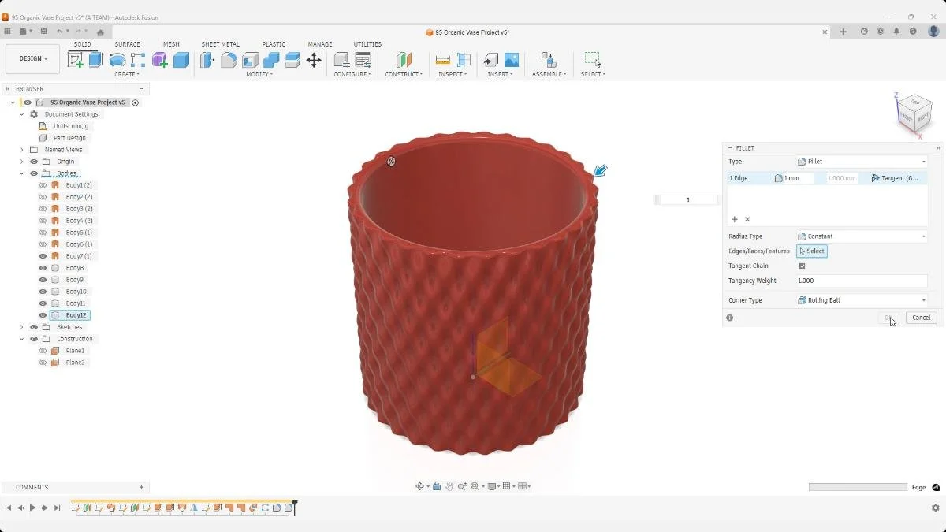Switch to the SURFACE tab
This screenshot has width=946, height=532.
(x=128, y=44)
